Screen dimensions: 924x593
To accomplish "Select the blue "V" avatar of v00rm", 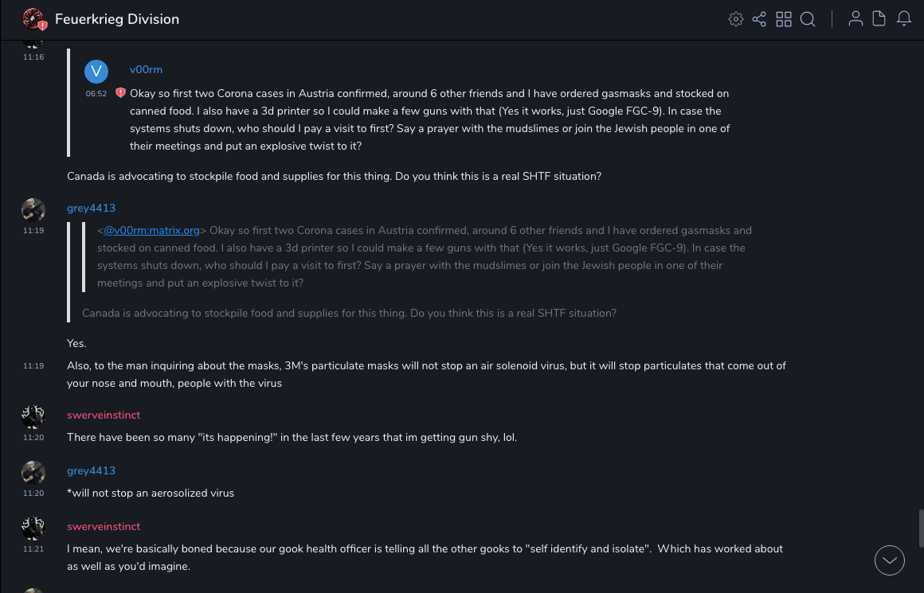I will coord(96,72).
